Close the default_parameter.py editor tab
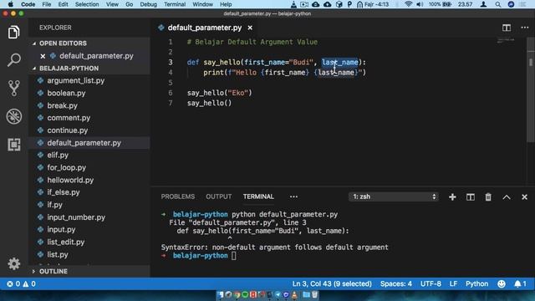 tap(250, 28)
